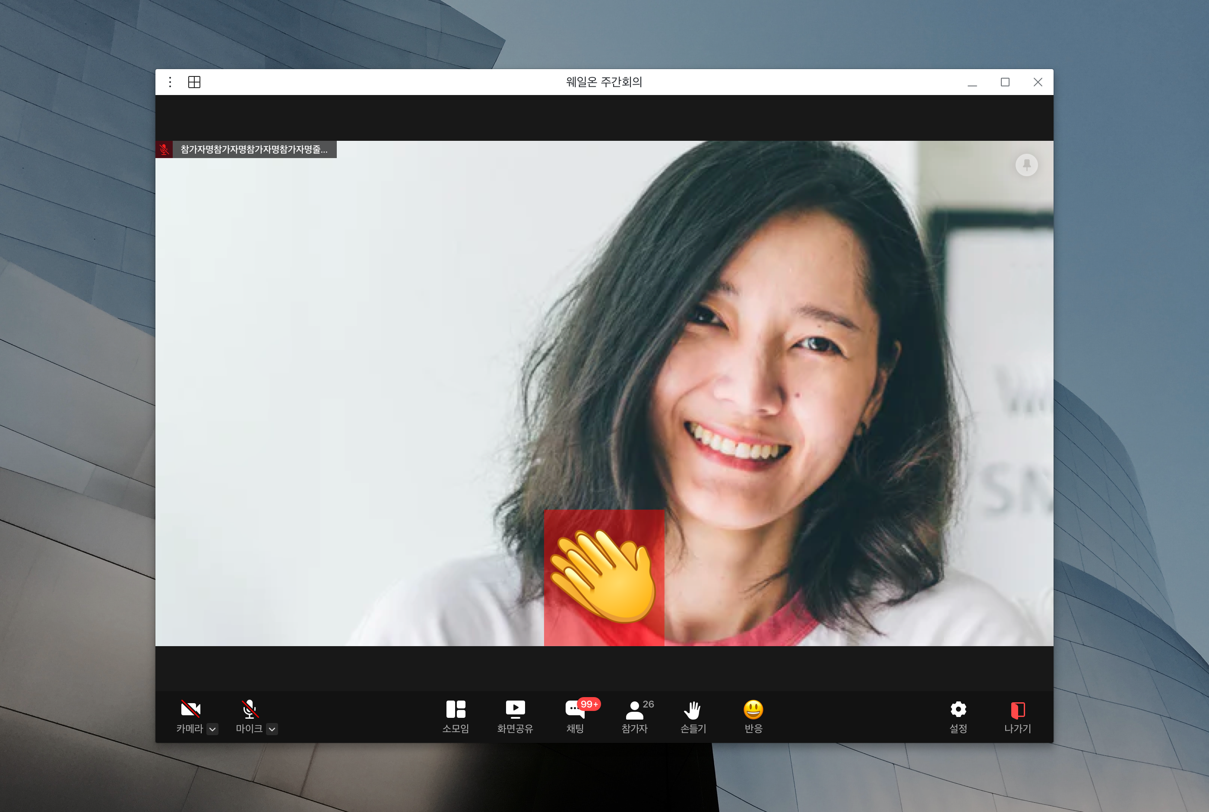Viewport: 1209px width, 812px height.
Task: Unmute the microphone (마이크)
Action: pos(250,717)
